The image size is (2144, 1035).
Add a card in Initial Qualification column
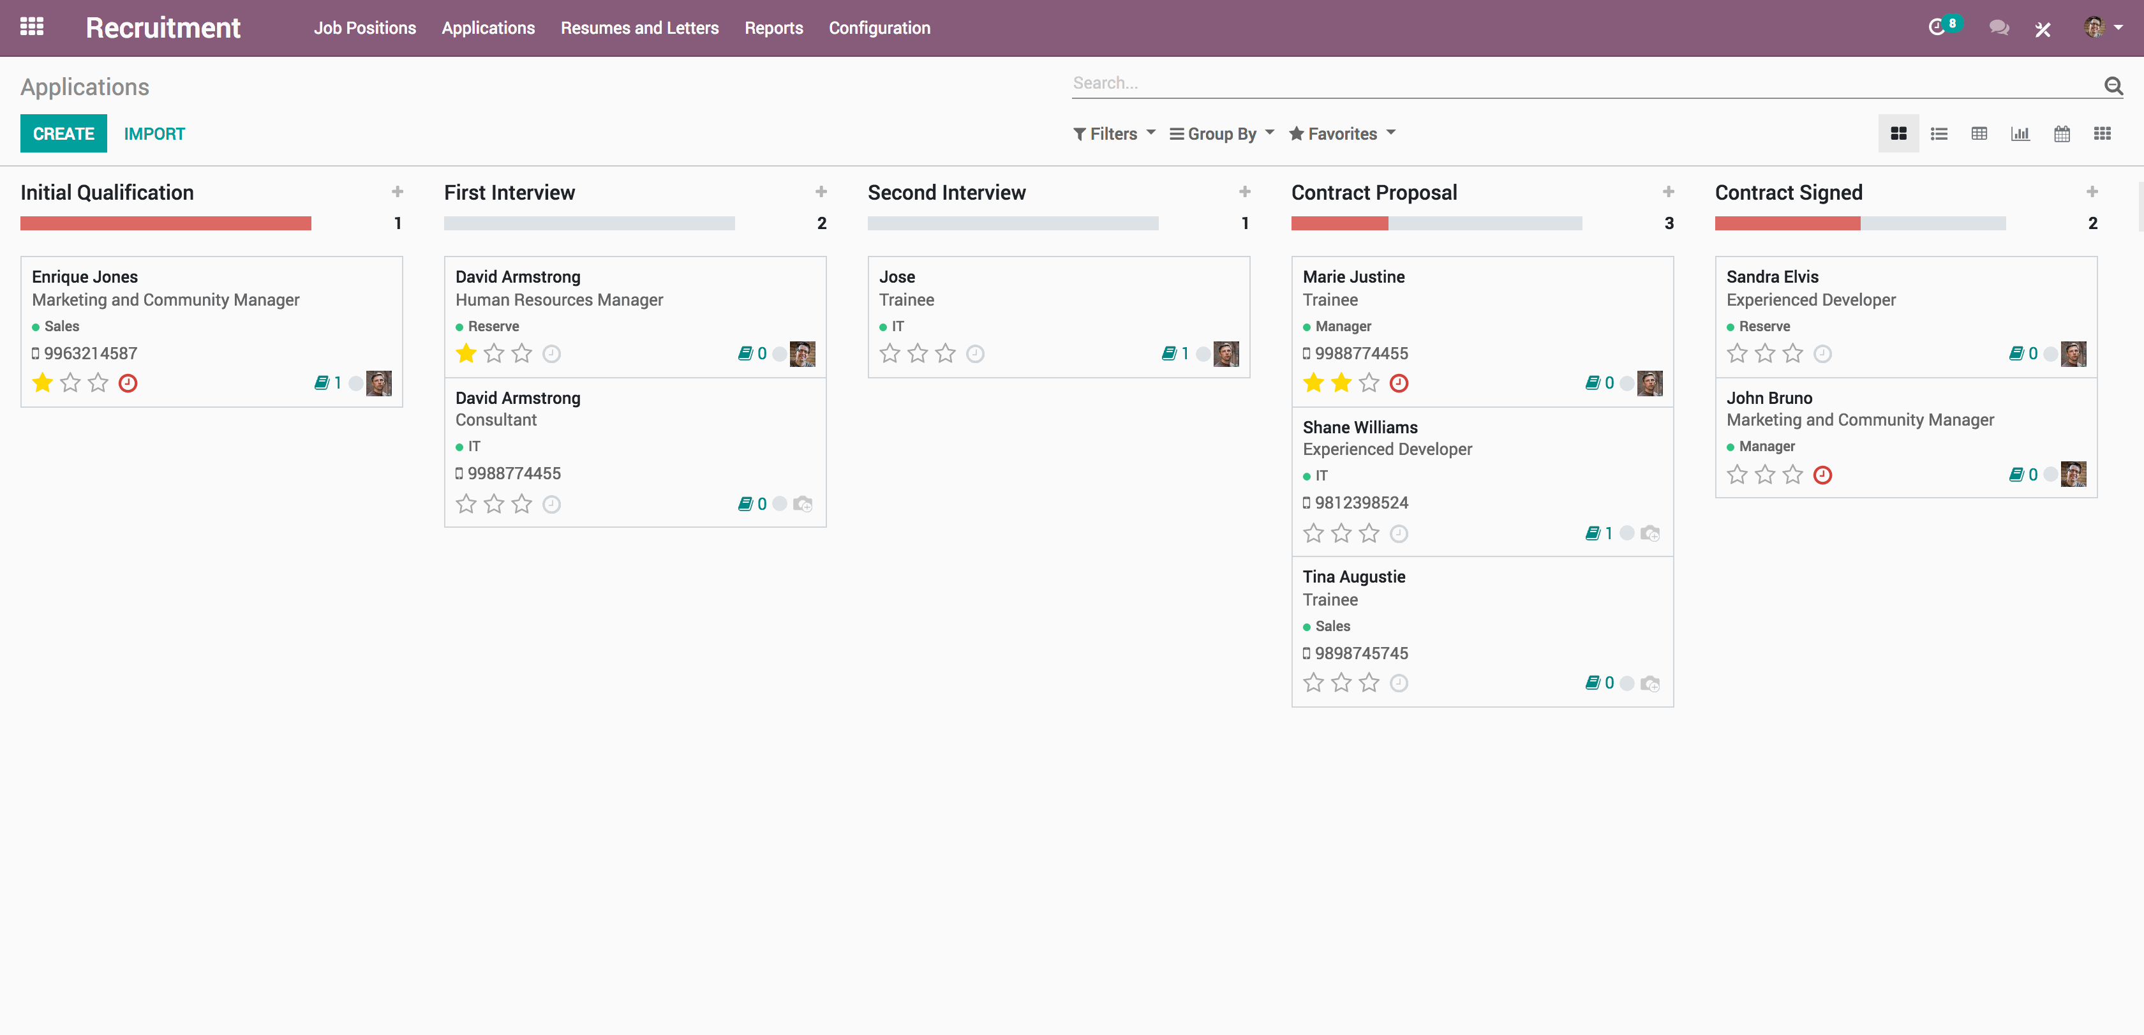(397, 192)
